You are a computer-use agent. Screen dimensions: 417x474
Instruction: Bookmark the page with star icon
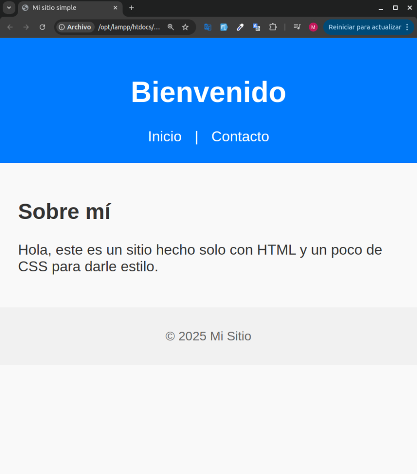tap(185, 27)
